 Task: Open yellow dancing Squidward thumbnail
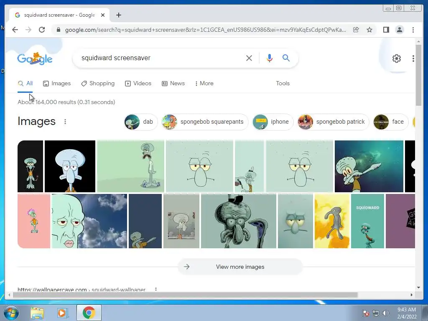(x=332, y=221)
